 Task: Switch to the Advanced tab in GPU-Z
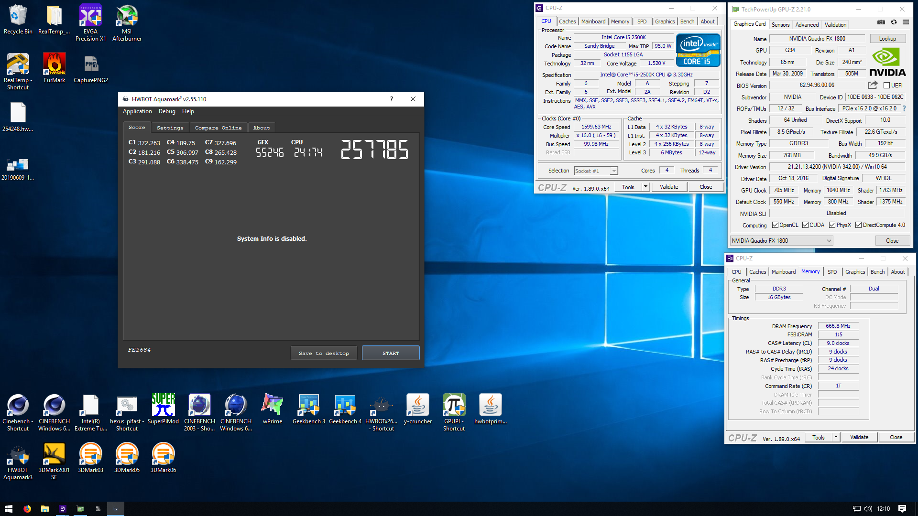click(x=807, y=24)
